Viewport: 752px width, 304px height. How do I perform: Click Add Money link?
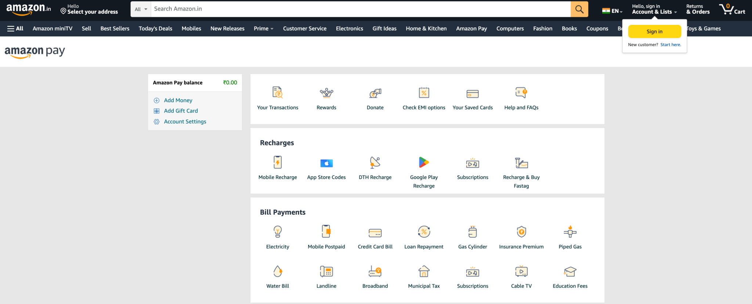click(x=178, y=100)
